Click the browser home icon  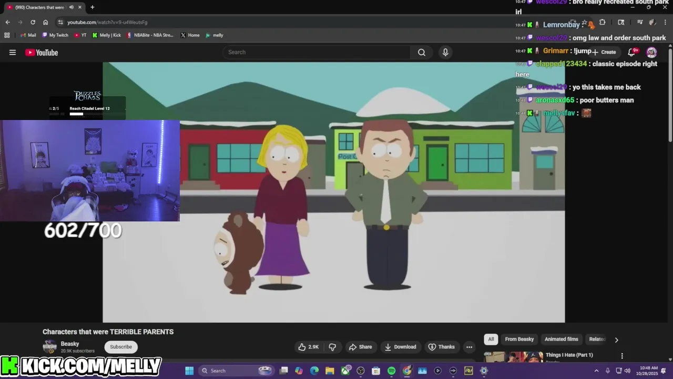(x=45, y=22)
